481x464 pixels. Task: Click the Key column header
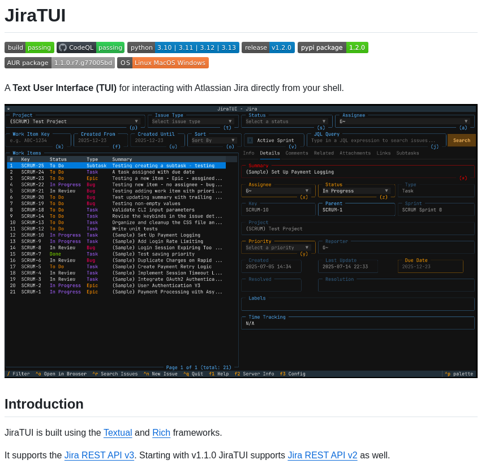[25, 159]
